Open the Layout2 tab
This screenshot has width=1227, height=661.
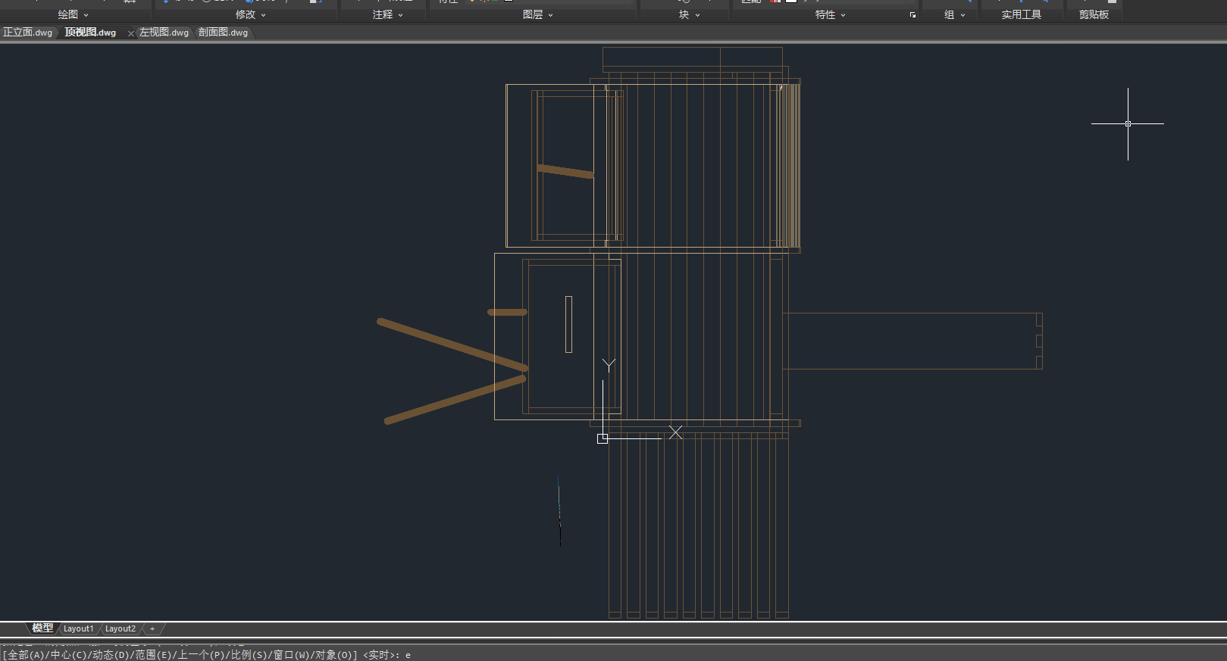point(120,628)
